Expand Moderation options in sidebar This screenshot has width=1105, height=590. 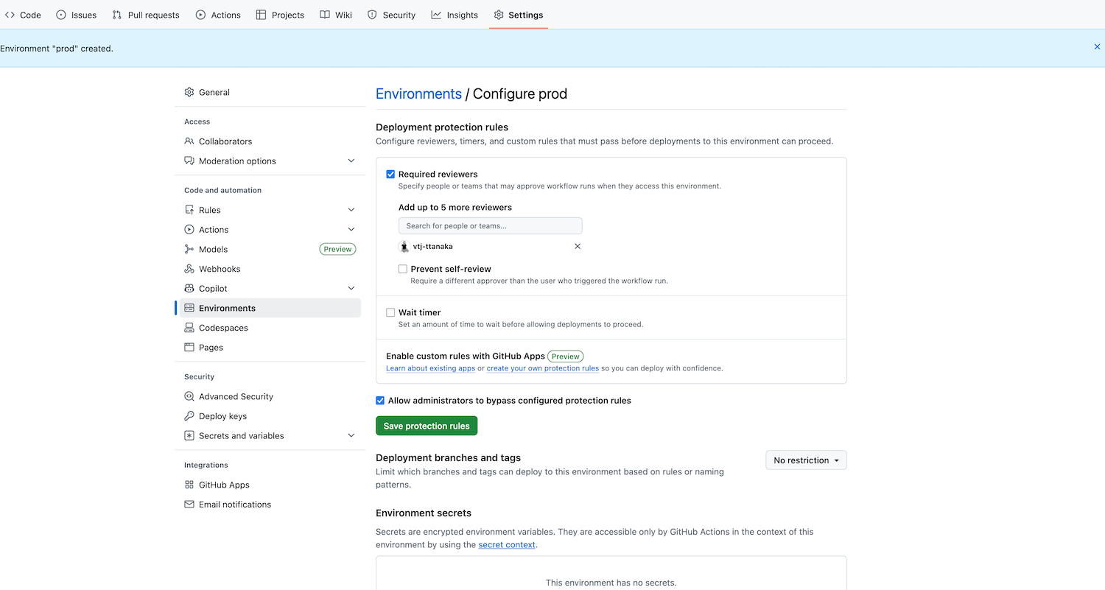(x=351, y=161)
